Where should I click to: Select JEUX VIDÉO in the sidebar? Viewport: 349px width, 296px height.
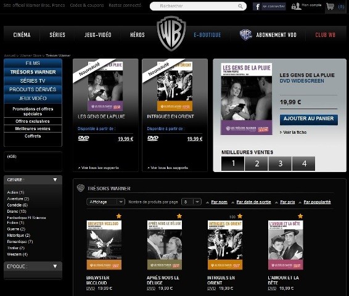point(33,99)
